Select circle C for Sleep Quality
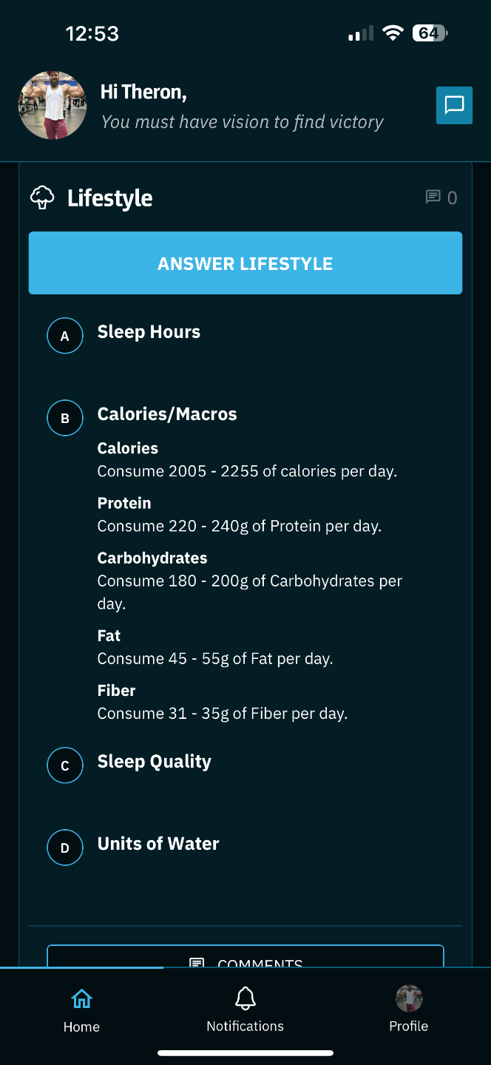 coord(65,765)
